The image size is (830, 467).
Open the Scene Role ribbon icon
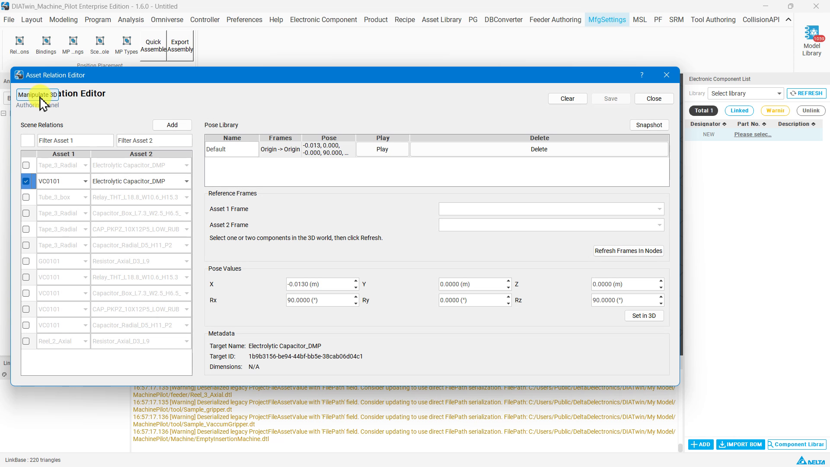pos(100,45)
